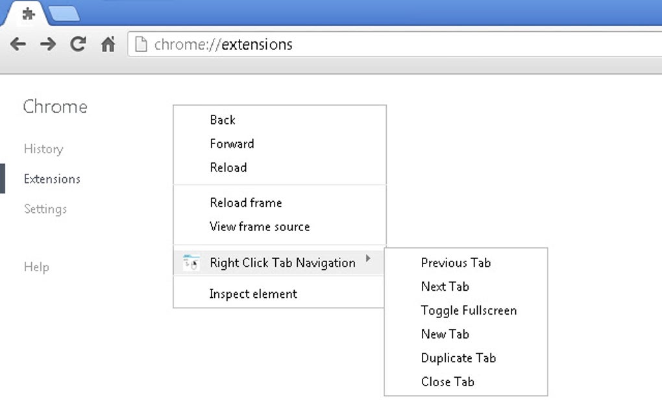Click the Home icon beside the address bar

coord(108,44)
